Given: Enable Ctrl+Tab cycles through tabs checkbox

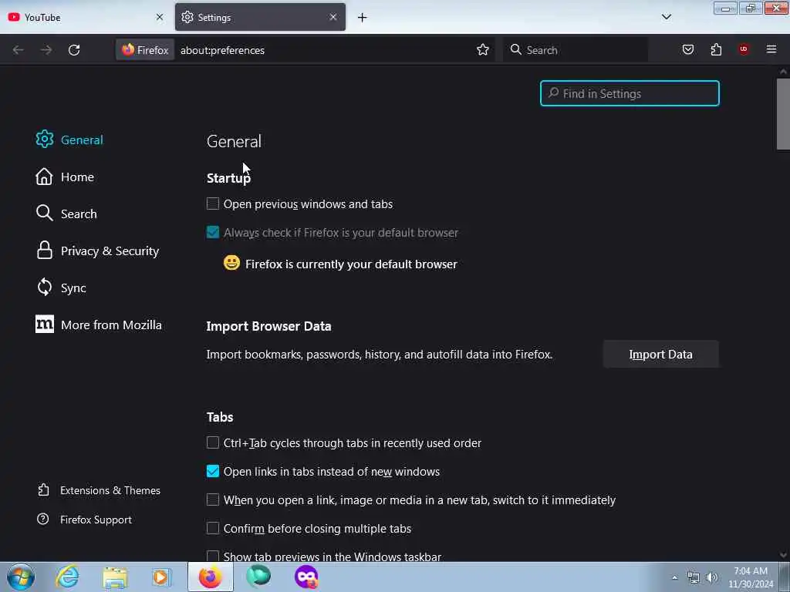Looking at the screenshot, I should click(213, 442).
